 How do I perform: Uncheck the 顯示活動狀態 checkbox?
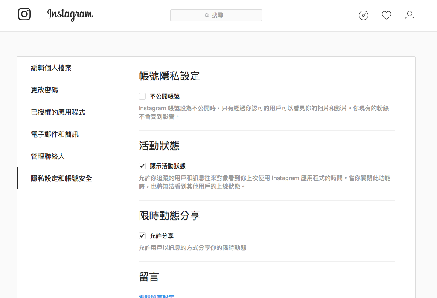point(142,166)
